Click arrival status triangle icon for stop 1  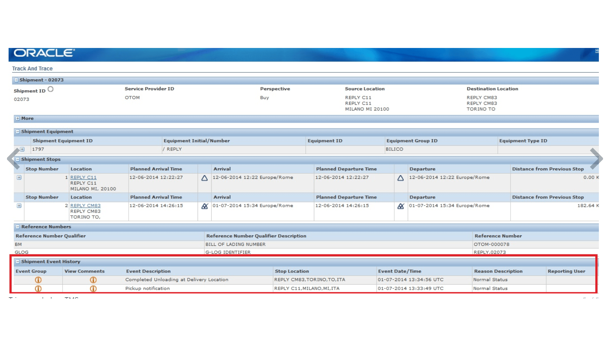pos(205,178)
